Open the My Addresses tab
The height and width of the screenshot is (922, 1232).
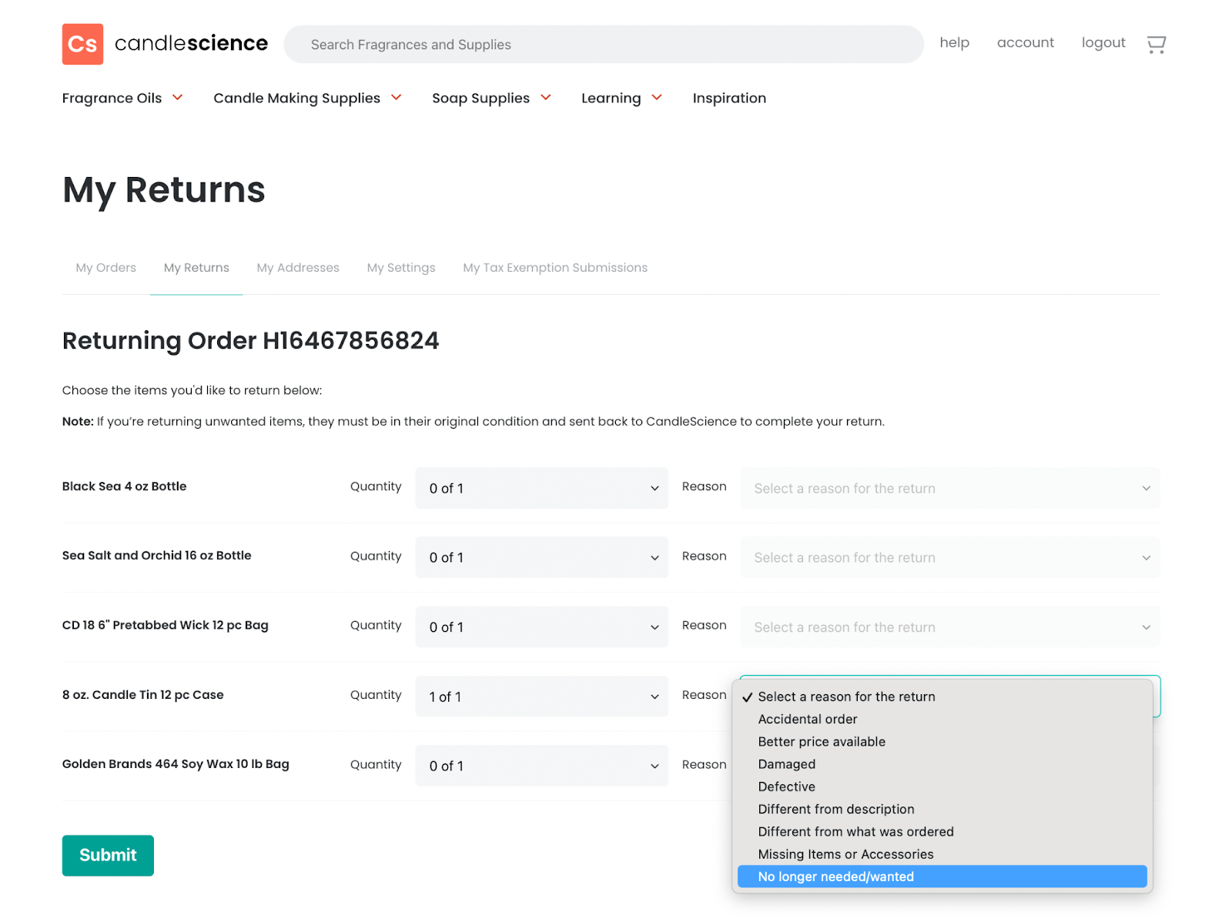297,267
